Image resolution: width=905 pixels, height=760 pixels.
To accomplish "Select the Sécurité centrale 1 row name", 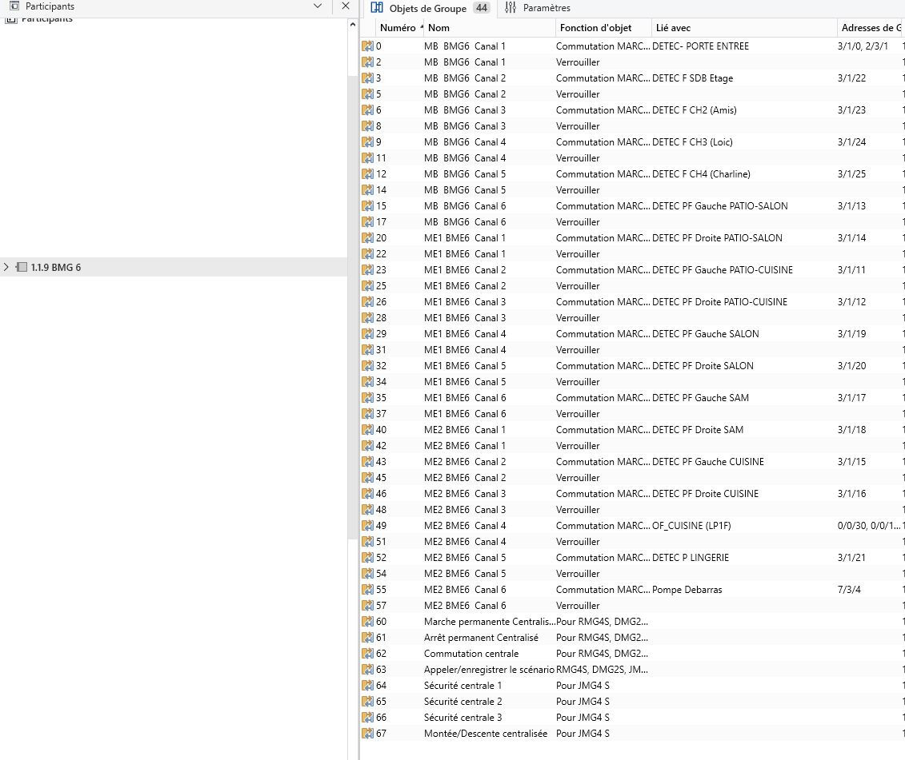I will 463,686.
